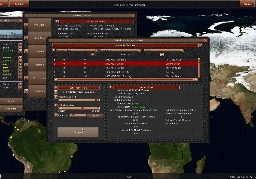Click help icon left of 1955 VENT Jenna header

[56, 88]
